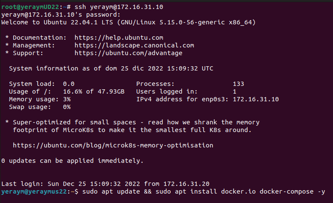The height and width of the screenshot is (203, 333).
Task: Click the 0 updates can be applied line
Action: coord(72,161)
